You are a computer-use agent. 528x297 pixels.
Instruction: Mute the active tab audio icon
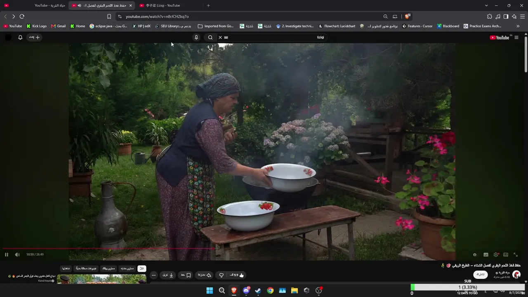[79, 5]
